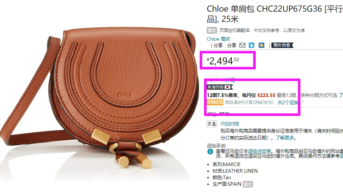
Task: Toggle the 原文 button above the brand name
Action: coord(212,31)
